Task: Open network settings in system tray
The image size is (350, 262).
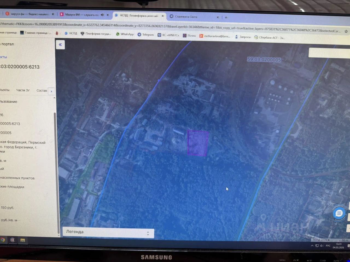Action: click(317, 246)
